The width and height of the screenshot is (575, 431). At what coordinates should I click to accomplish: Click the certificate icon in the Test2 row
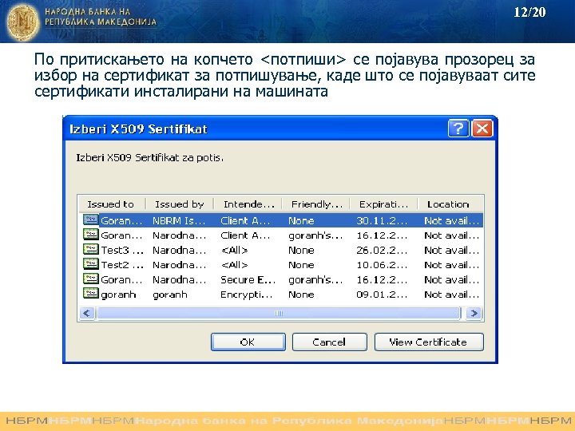click(x=90, y=264)
